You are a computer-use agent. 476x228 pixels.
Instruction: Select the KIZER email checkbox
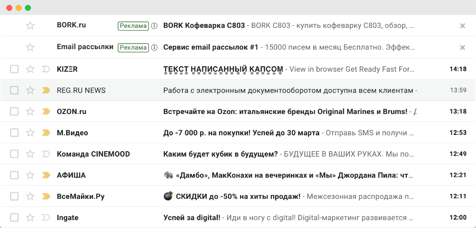tap(14, 69)
